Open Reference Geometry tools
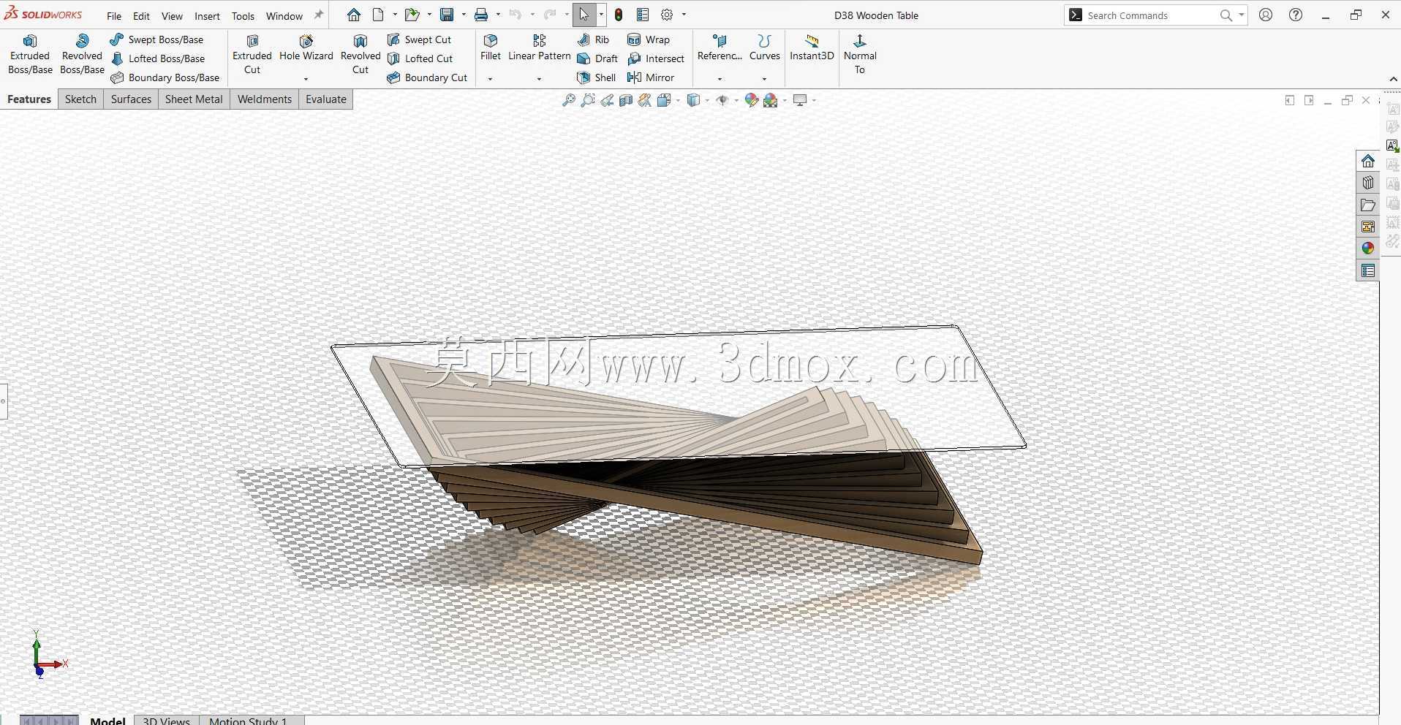1401x725 pixels. click(x=720, y=48)
